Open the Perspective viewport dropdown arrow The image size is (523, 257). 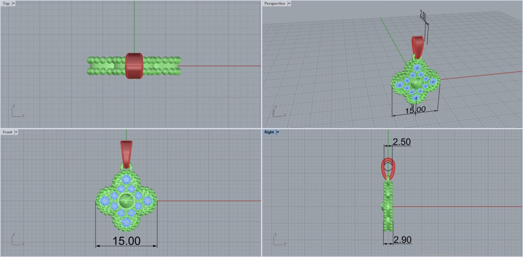coord(289,3)
